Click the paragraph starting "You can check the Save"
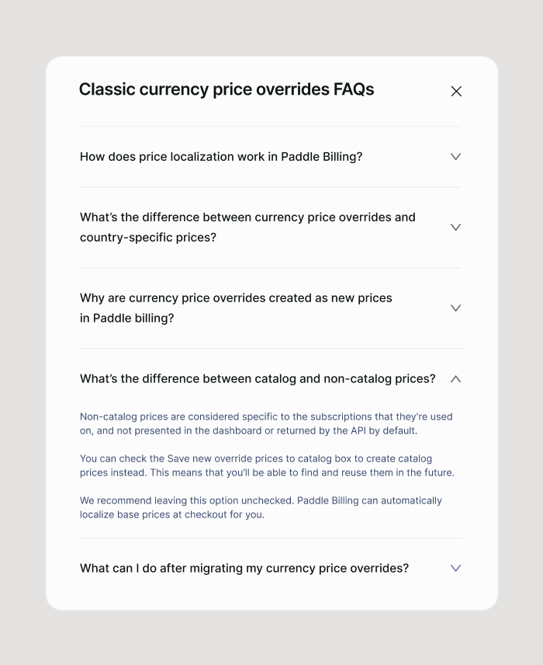 (267, 465)
